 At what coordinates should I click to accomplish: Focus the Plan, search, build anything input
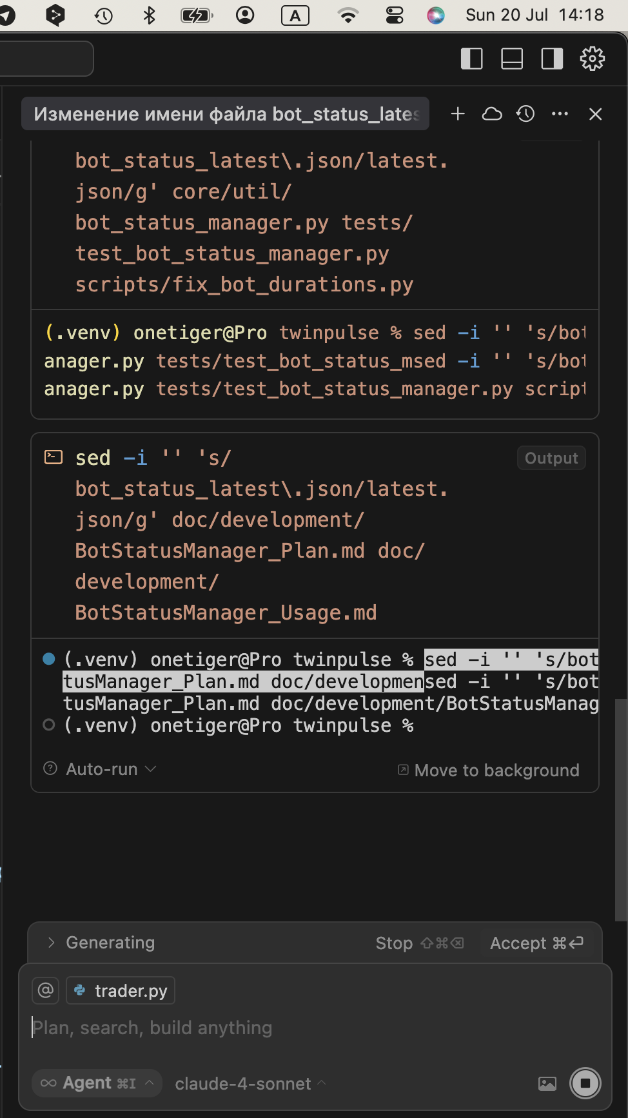click(x=315, y=1028)
